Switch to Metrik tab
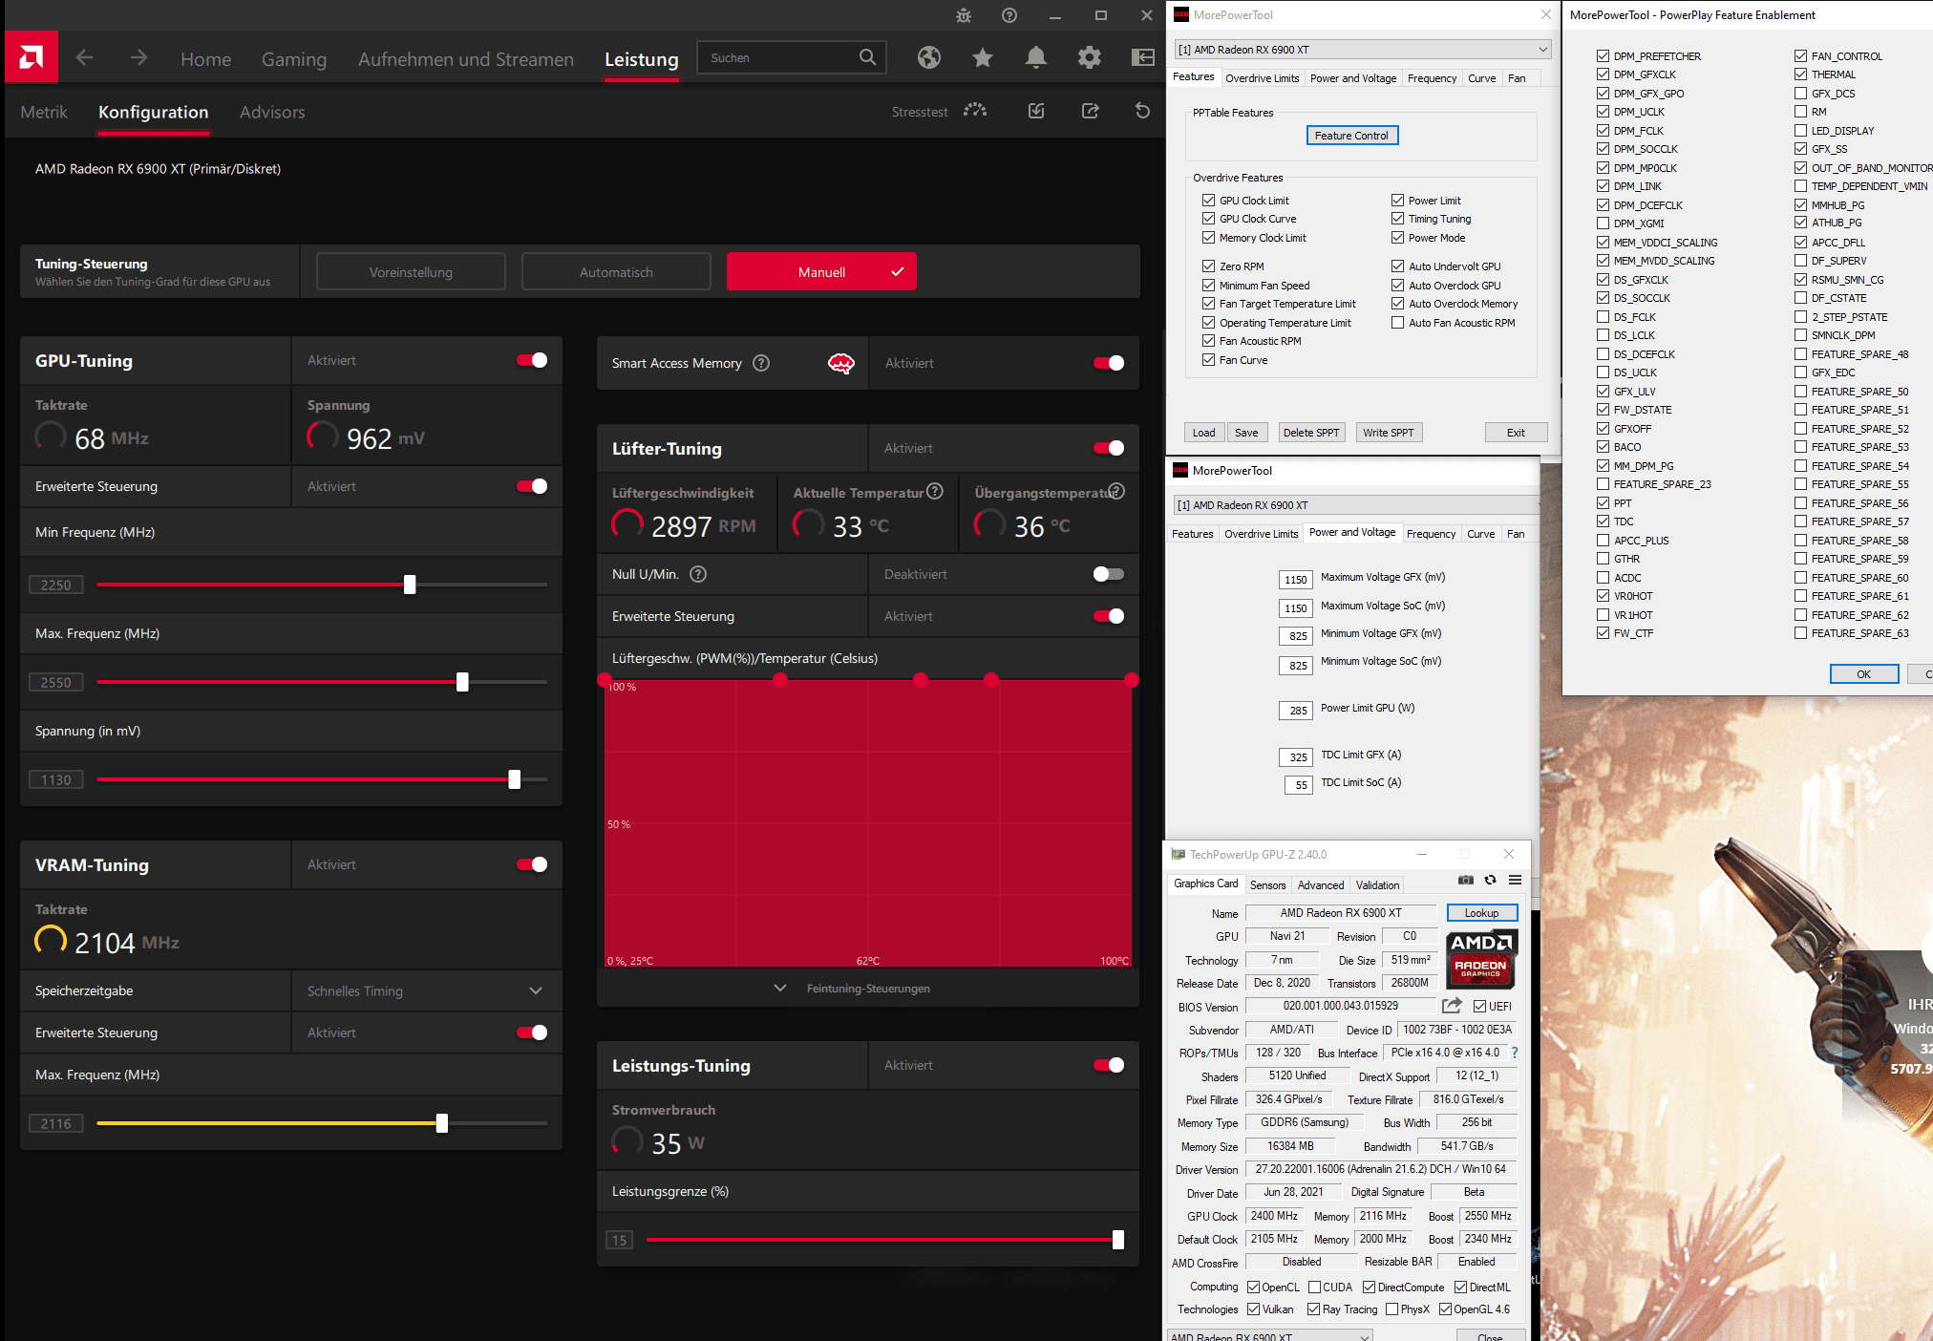Screen dimensions: 1933x1341 pos(44,112)
